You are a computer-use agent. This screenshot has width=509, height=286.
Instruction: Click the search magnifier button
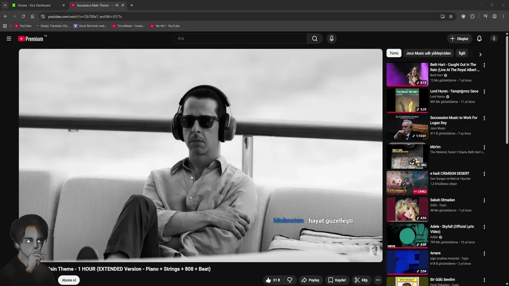pyautogui.click(x=315, y=39)
